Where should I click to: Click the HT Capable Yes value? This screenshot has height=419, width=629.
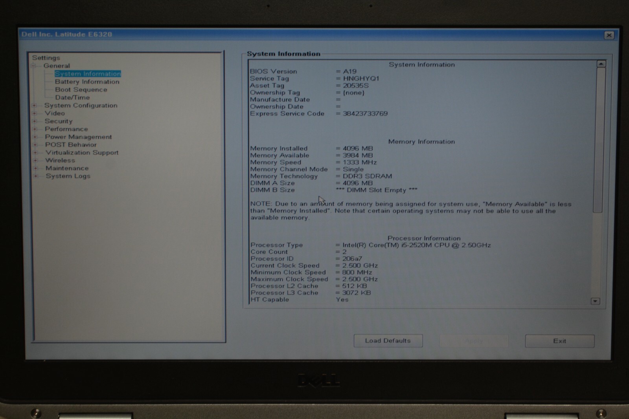[342, 300]
